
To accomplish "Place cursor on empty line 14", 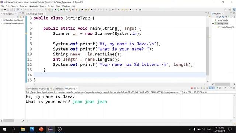I will pyautogui.click(x=119, y=75).
